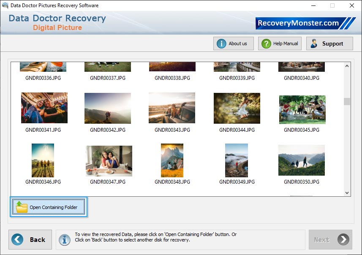Click the green question mark Help Manual icon
The width and height of the screenshot is (362, 255).
click(266, 43)
